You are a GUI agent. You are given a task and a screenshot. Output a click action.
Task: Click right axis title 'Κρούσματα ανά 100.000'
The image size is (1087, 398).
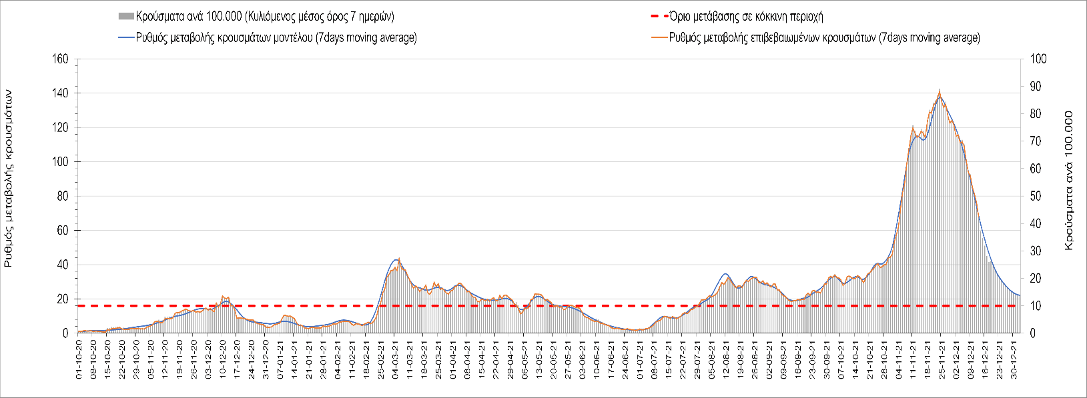pos(1068,181)
